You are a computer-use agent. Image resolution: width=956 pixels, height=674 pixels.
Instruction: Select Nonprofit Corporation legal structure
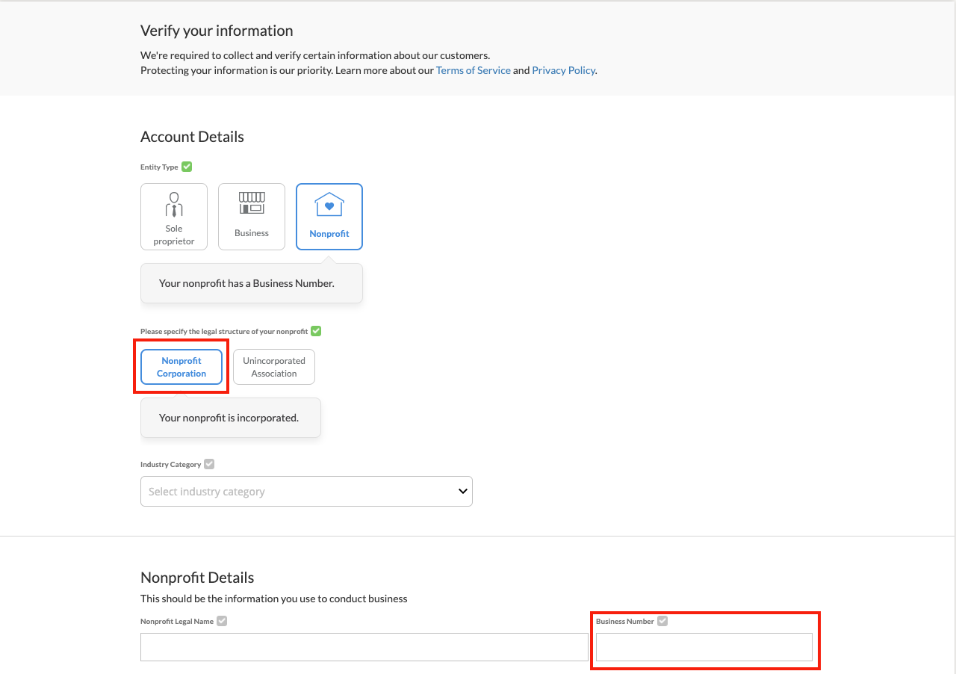181,367
